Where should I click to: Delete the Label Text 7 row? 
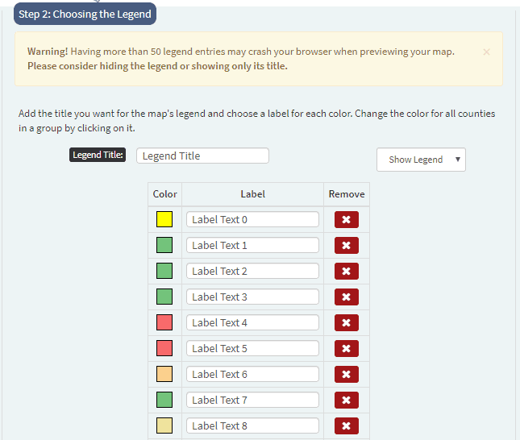pos(346,400)
